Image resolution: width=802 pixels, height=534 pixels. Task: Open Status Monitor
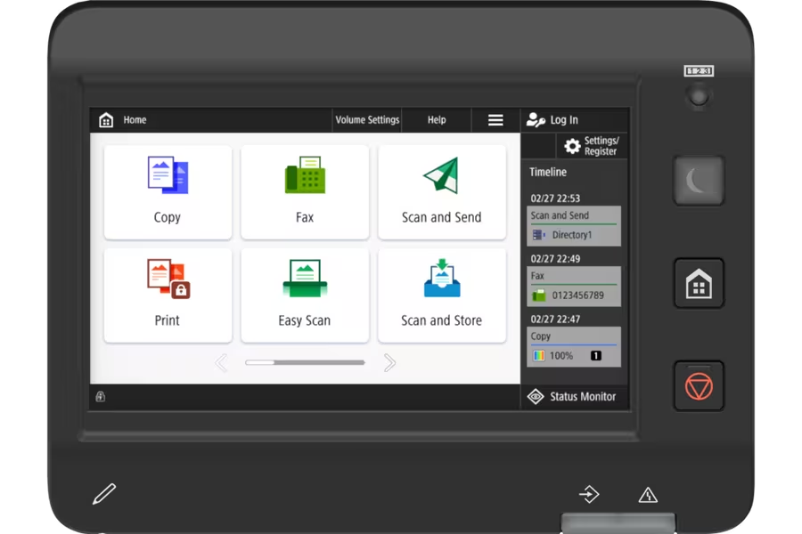pos(575,397)
